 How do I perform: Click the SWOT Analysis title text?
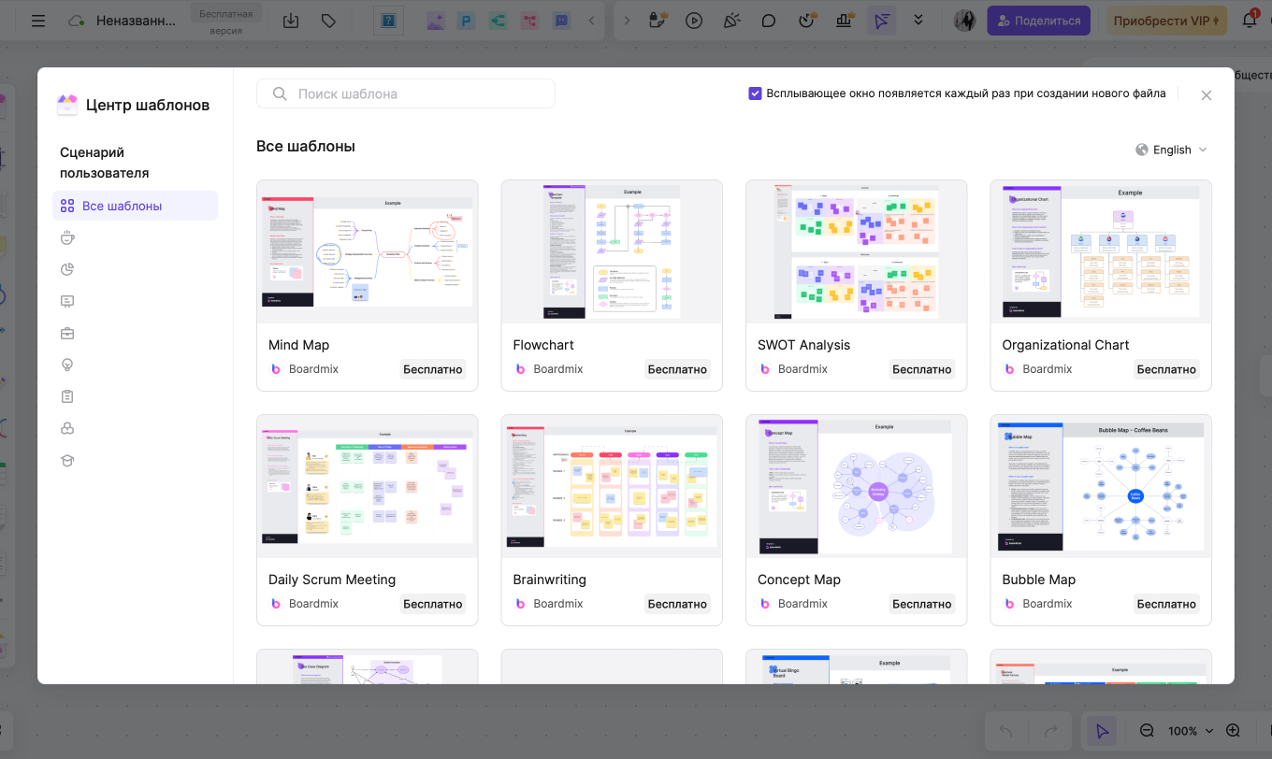click(x=803, y=345)
